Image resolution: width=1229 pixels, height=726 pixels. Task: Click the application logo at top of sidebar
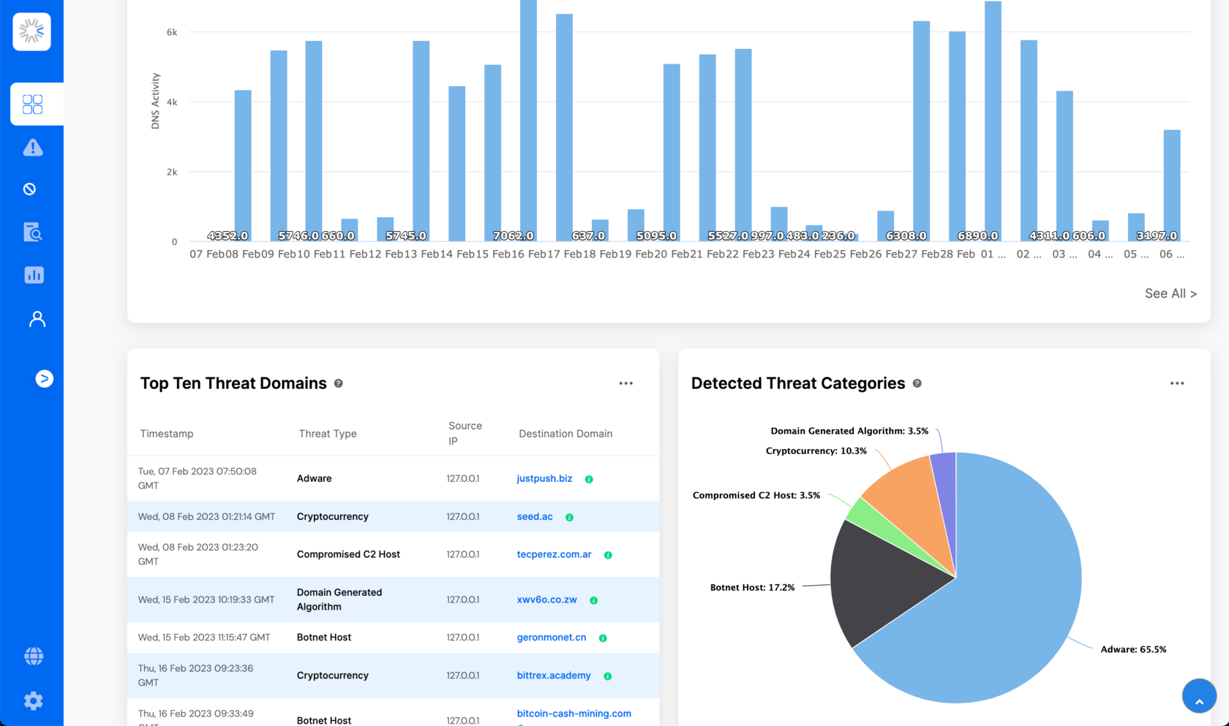coord(31,31)
